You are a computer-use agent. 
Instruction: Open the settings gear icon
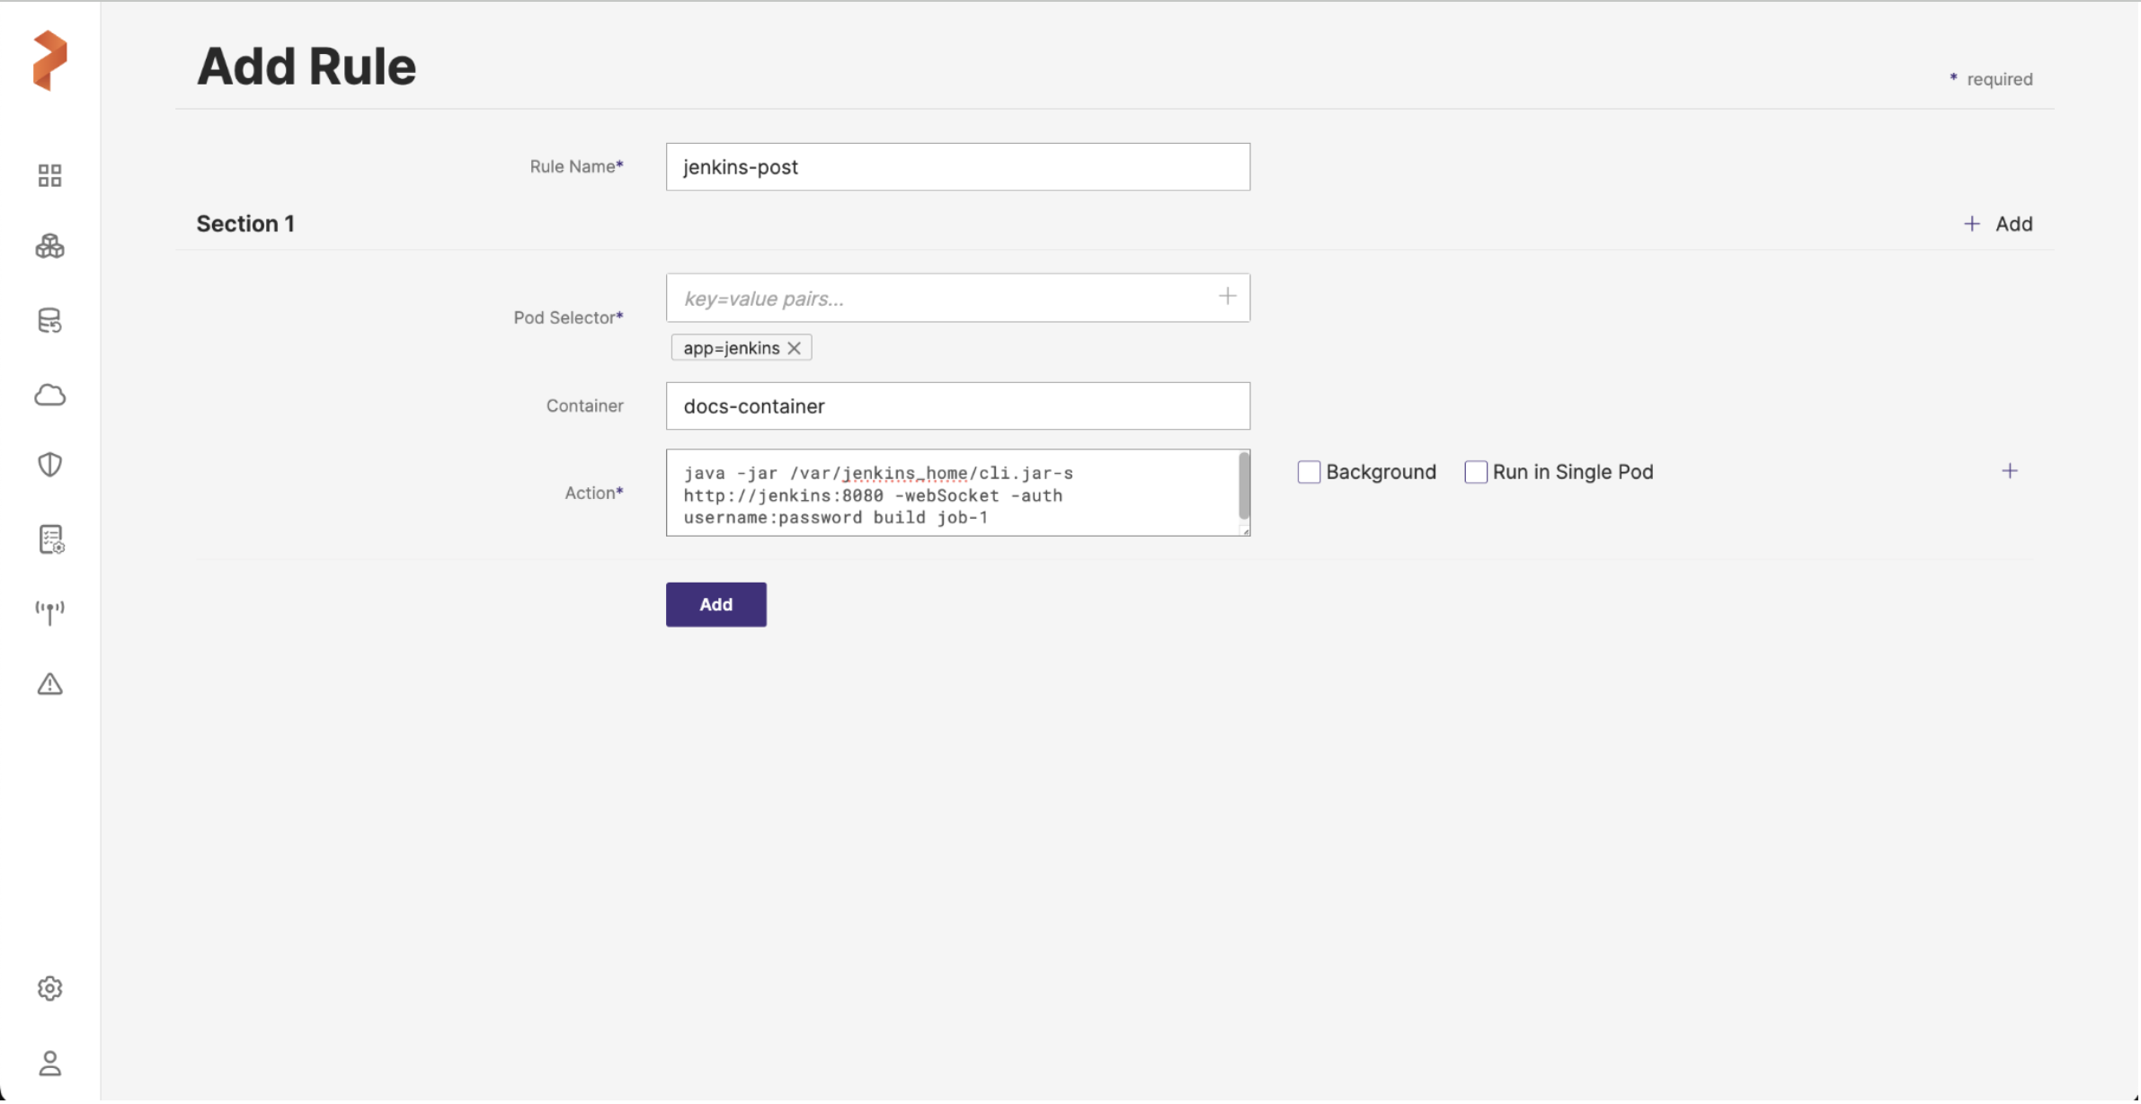49,989
